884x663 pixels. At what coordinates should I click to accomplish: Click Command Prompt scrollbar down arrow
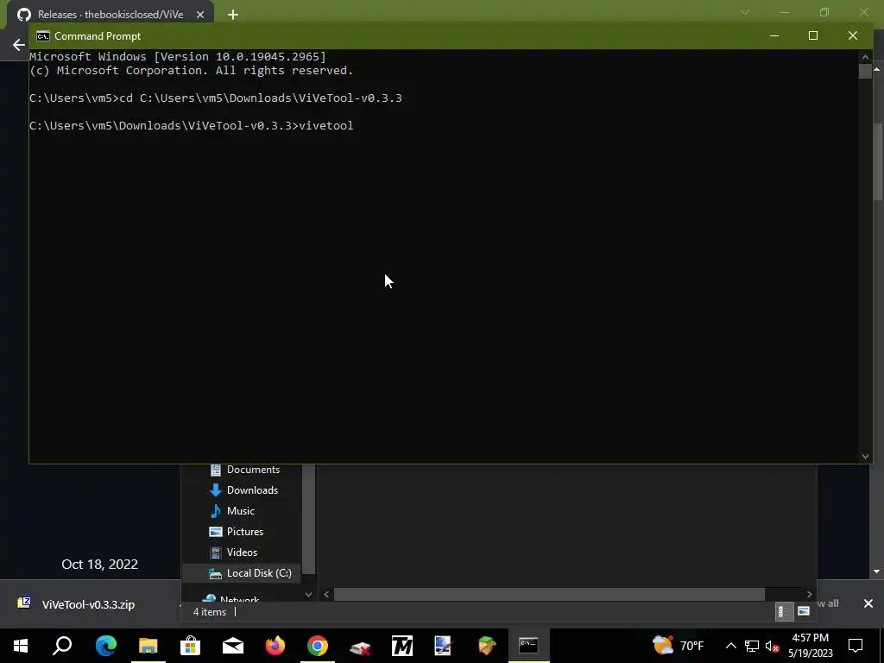865,457
